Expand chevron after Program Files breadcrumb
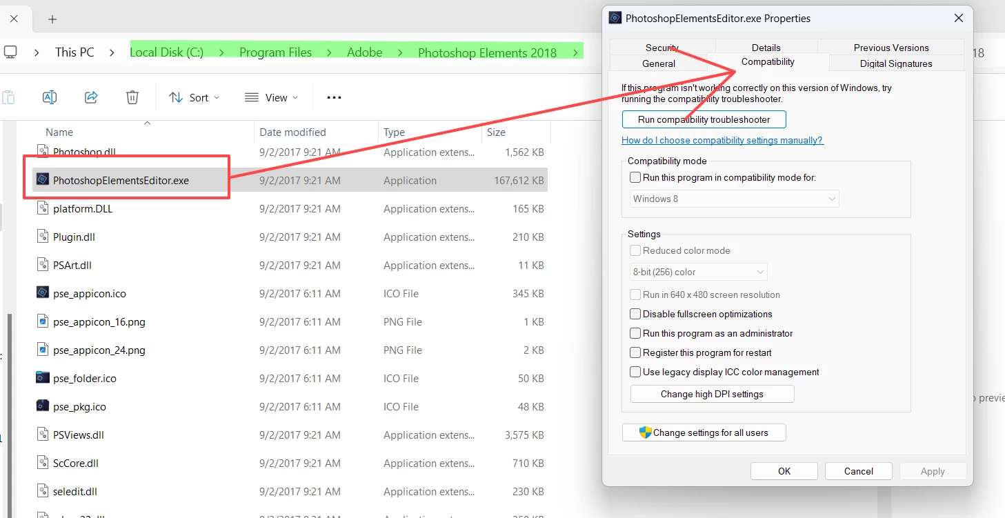This screenshot has width=1005, height=518. pyautogui.click(x=329, y=52)
